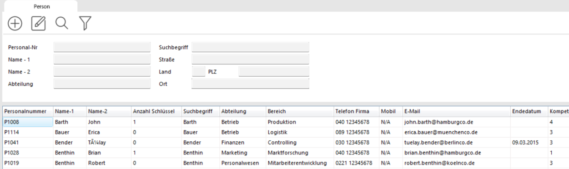Viewport: 569px width, 169px height.
Task: Sort by Personalnummer column header
Action: 28,111
